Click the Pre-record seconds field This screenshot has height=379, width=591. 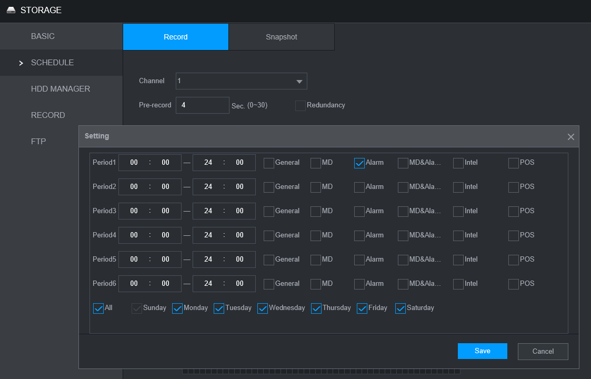point(202,105)
